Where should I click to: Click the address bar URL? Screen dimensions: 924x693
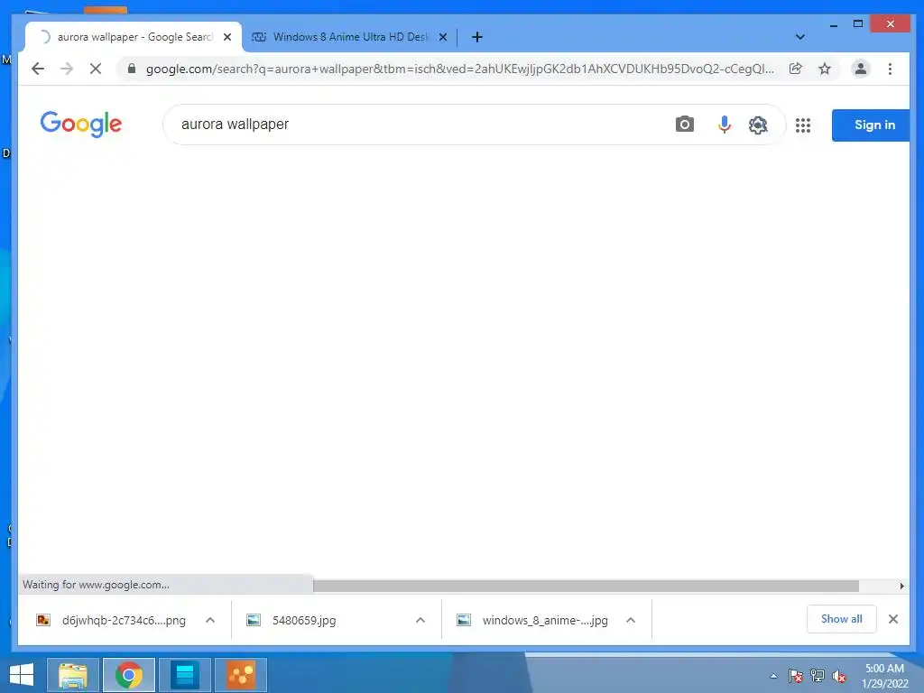point(459,69)
